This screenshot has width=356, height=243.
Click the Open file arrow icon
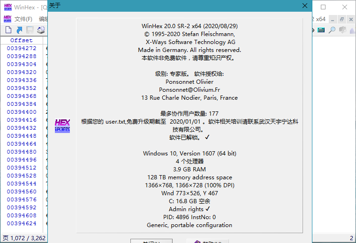click(19, 30)
